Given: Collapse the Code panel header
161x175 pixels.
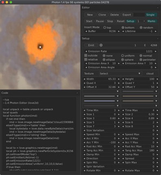Looking at the screenshot, I should (x=77, y=93).
